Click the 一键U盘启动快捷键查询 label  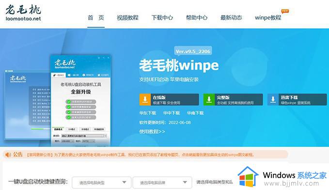pyautogui.click(x=38, y=182)
